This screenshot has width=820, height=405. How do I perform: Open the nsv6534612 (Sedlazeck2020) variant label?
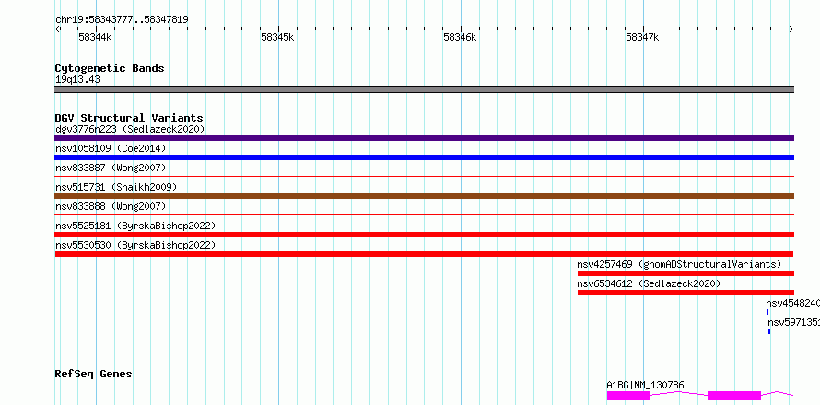(x=649, y=283)
